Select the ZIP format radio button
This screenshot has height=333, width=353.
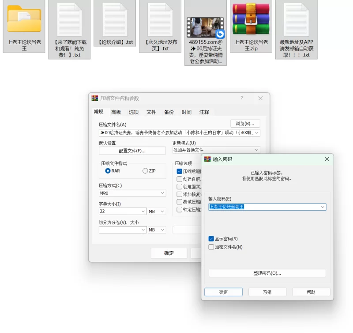coord(145,171)
